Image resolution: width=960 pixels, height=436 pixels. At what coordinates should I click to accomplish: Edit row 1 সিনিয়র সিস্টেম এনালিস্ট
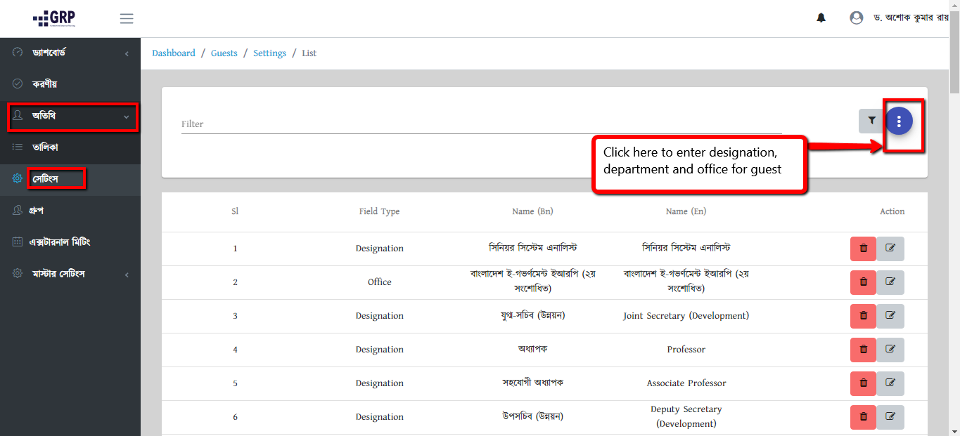(890, 249)
